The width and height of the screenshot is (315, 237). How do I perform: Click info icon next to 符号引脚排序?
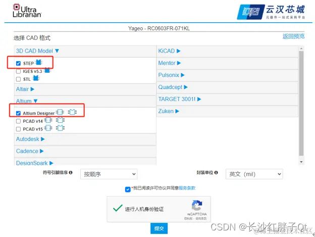pos(71,172)
